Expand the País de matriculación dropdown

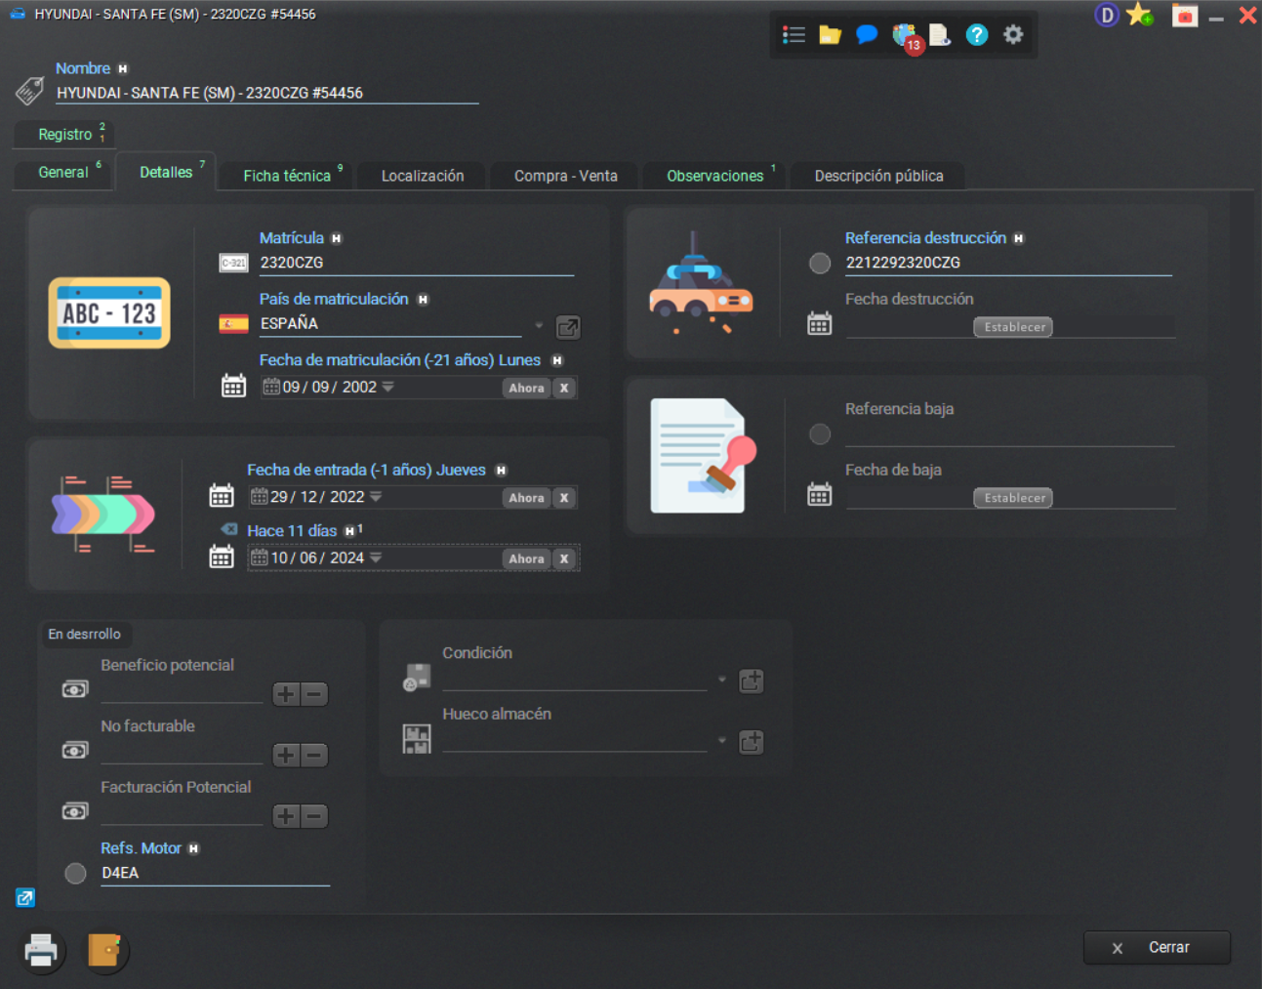[x=539, y=325]
